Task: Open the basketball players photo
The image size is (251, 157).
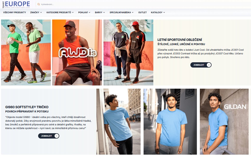Action: click(x=26, y=53)
